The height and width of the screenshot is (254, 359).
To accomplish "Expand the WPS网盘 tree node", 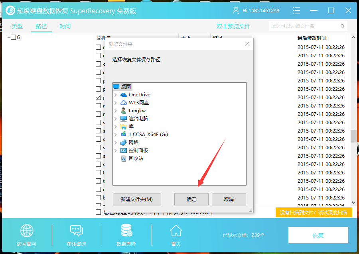I will 116,103.
